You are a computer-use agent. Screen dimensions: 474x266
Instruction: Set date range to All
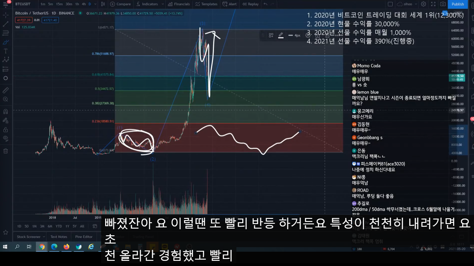[82, 226]
